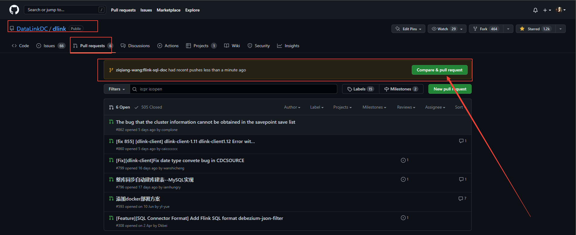The image size is (576, 235).
Task: Open Pull requests in top navigation
Action: [x=123, y=10]
